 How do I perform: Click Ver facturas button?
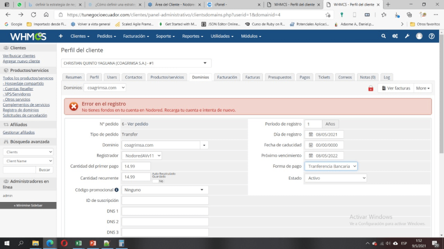pos(396,88)
